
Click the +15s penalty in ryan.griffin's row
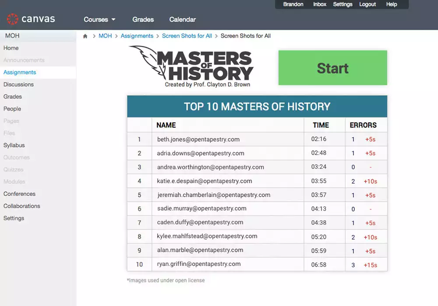tap(371, 265)
